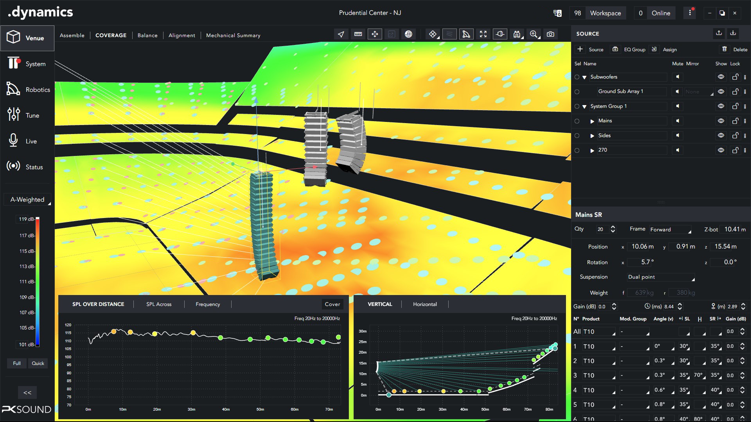Open the A-Weighted dropdown

[28, 200]
